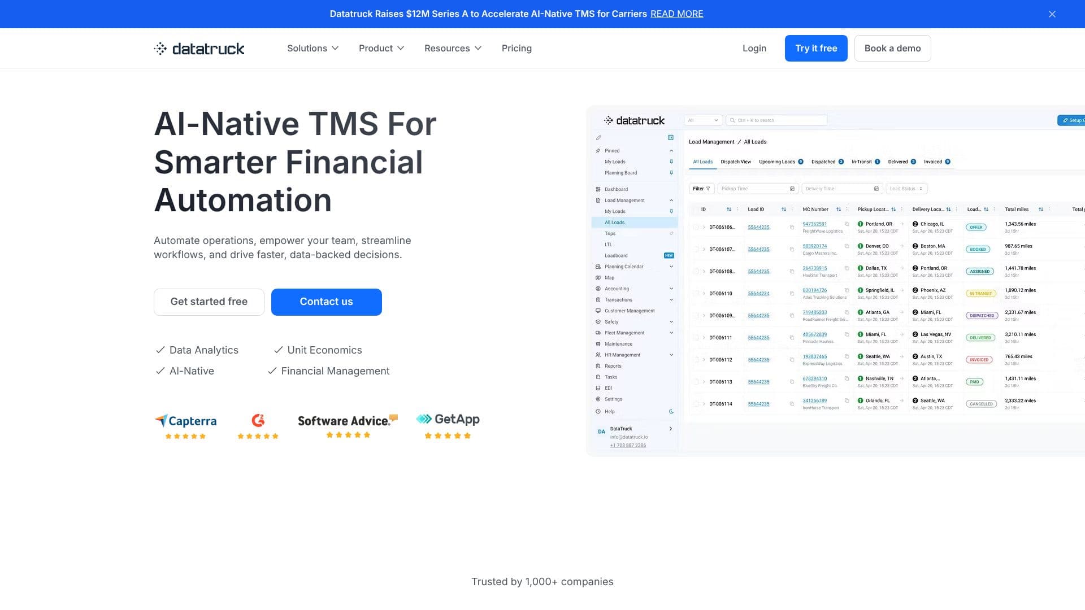Click the EDI icon in the sidebar
The width and height of the screenshot is (1085, 610).
(598, 388)
